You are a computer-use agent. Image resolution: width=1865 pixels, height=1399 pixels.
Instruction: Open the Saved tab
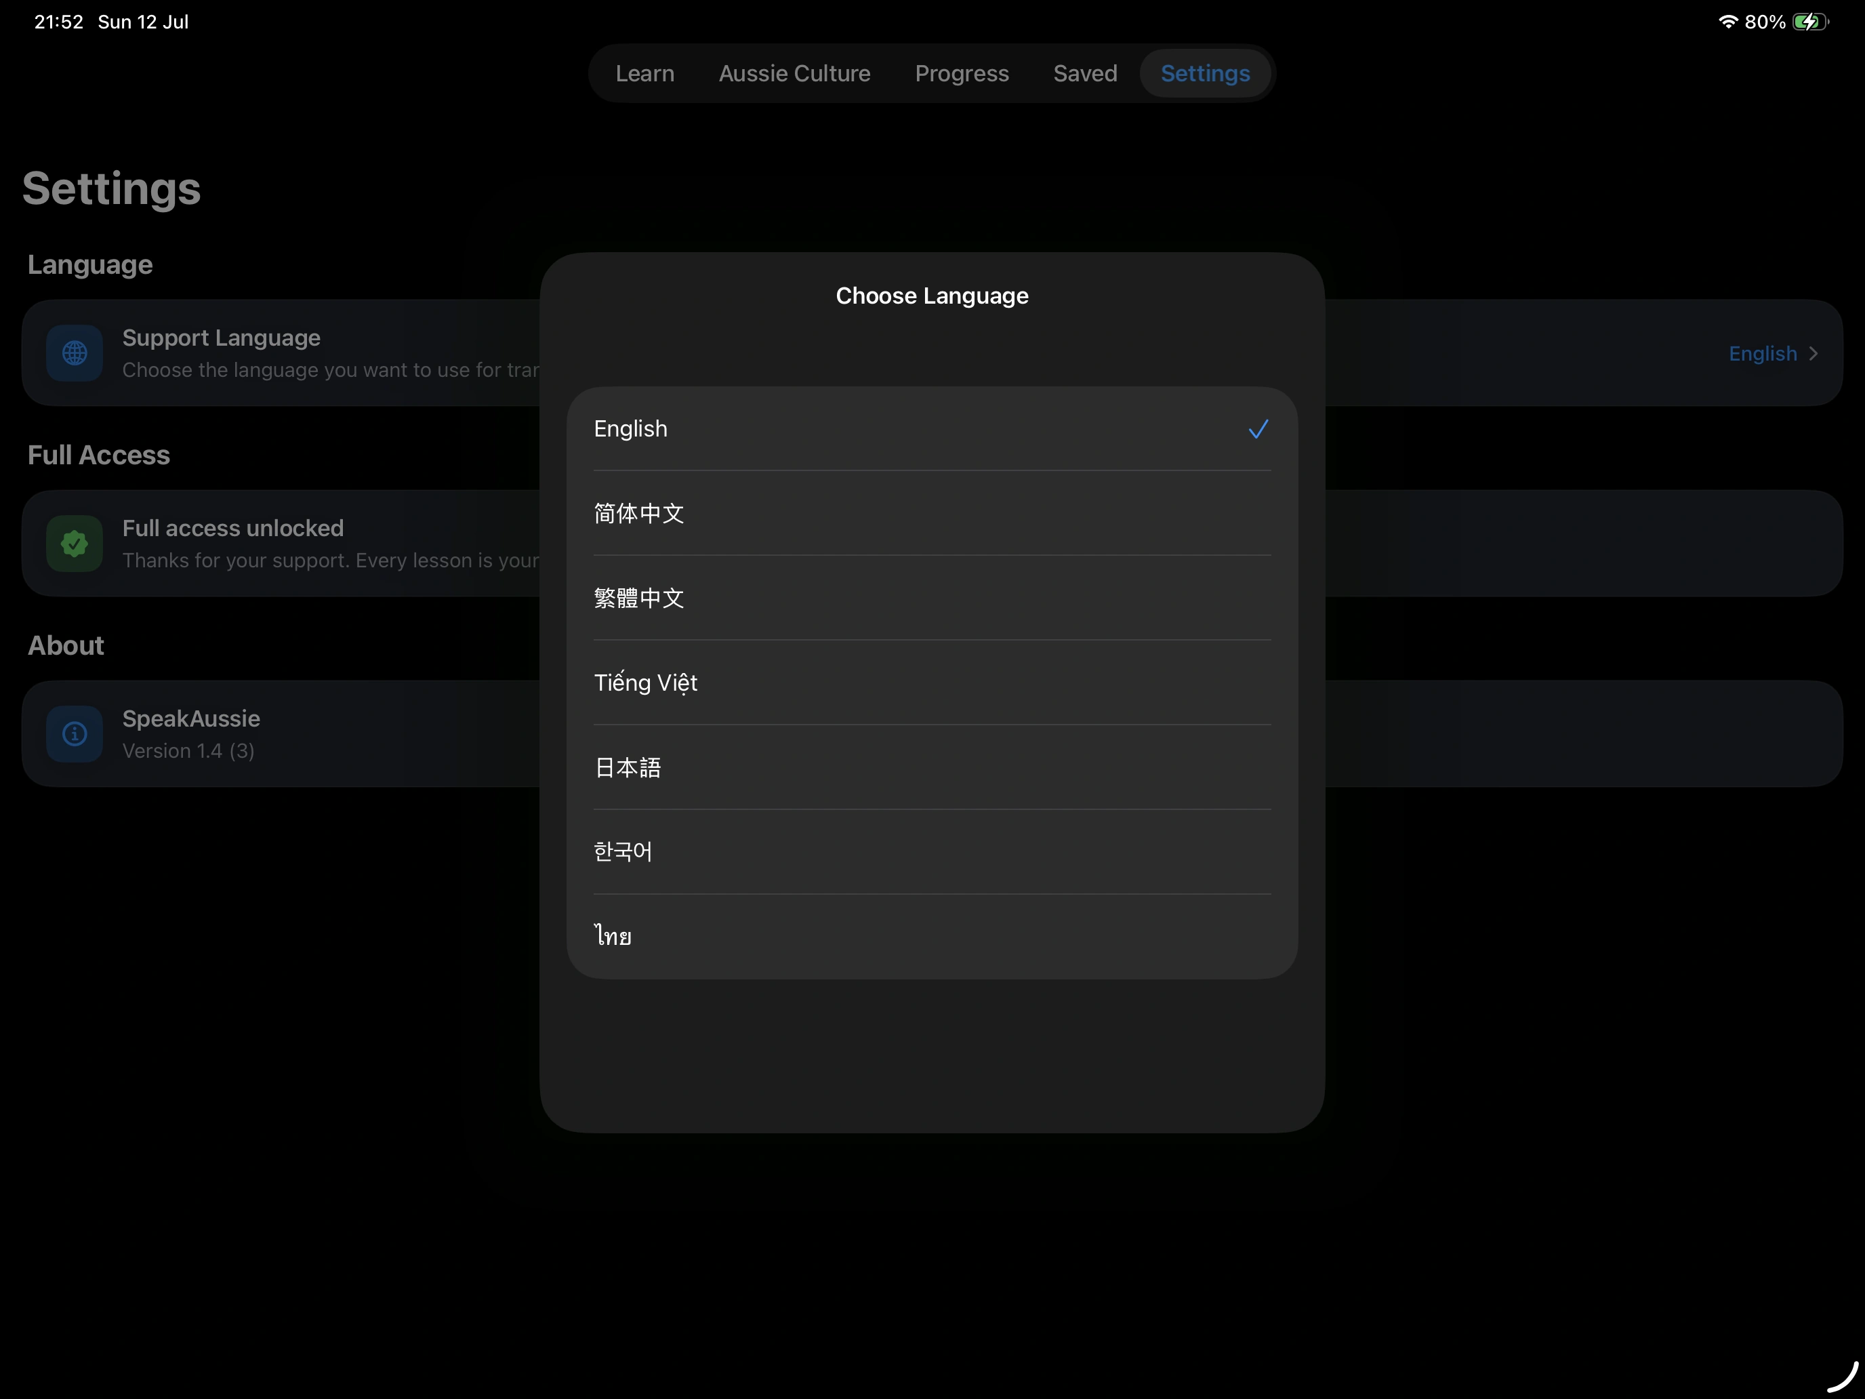click(1085, 73)
